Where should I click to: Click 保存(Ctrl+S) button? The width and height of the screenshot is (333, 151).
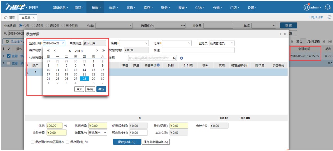pos(127,142)
